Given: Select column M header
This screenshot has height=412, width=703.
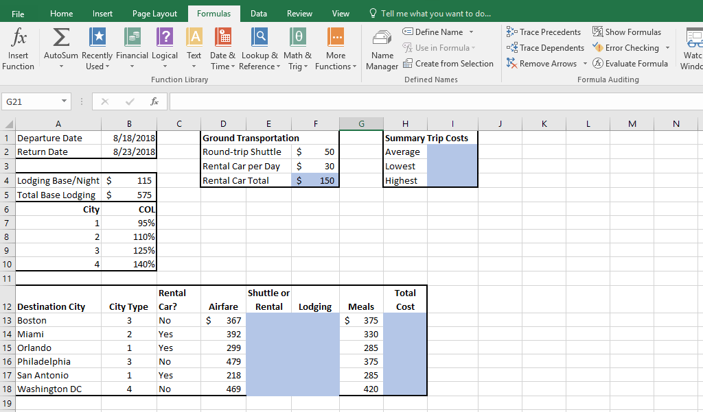Looking at the screenshot, I should click(x=632, y=124).
